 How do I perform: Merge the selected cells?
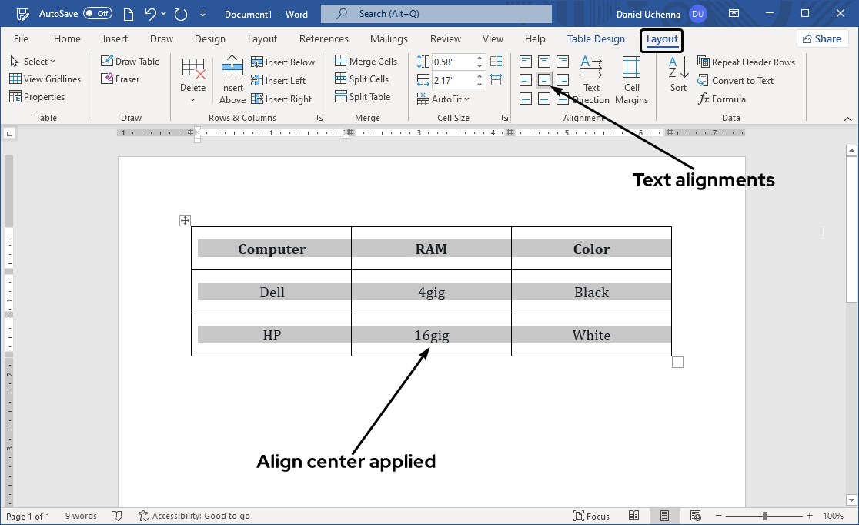366,61
